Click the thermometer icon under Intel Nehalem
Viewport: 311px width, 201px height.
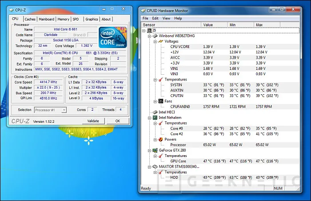(x=161, y=123)
